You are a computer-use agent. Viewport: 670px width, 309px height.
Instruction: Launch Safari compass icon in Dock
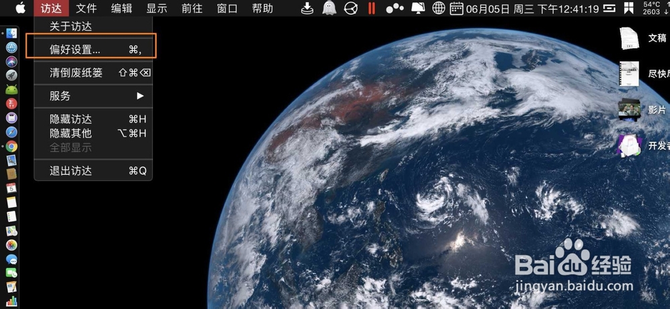[x=11, y=132]
